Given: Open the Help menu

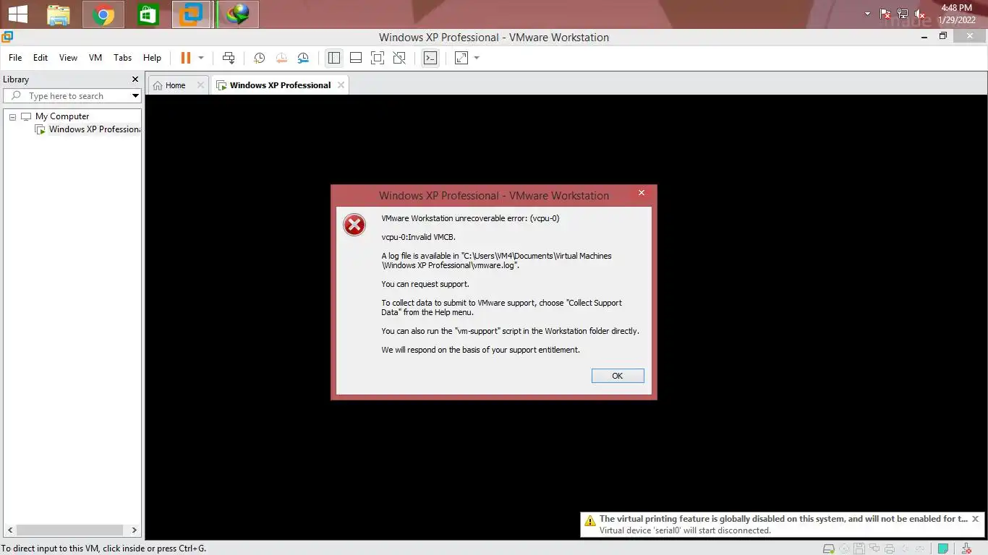Looking at the screenshot, I should click(152, 58).
